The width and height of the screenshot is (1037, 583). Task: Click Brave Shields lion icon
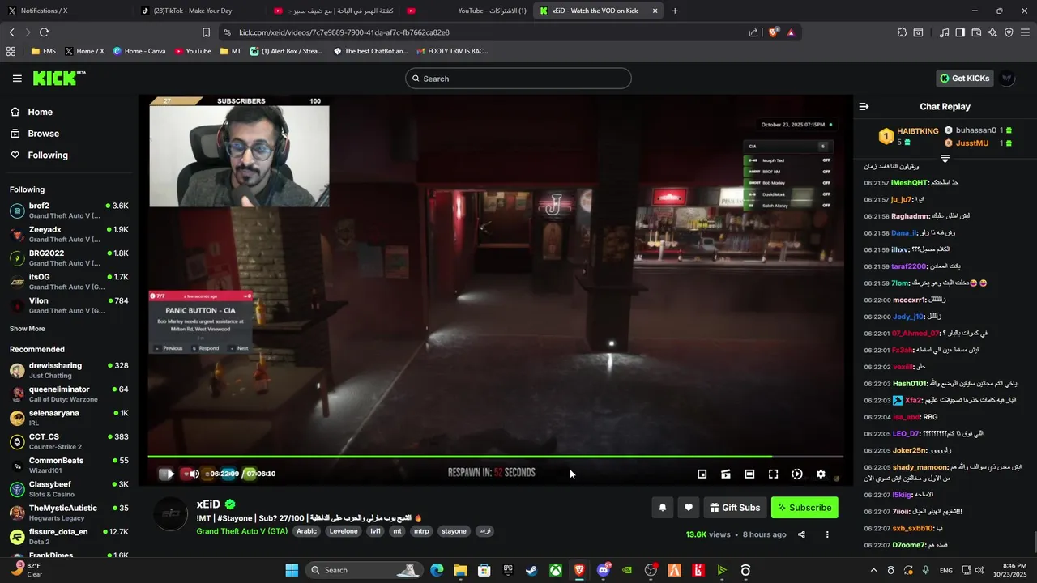pyautogui.click(x=773, y=32)
